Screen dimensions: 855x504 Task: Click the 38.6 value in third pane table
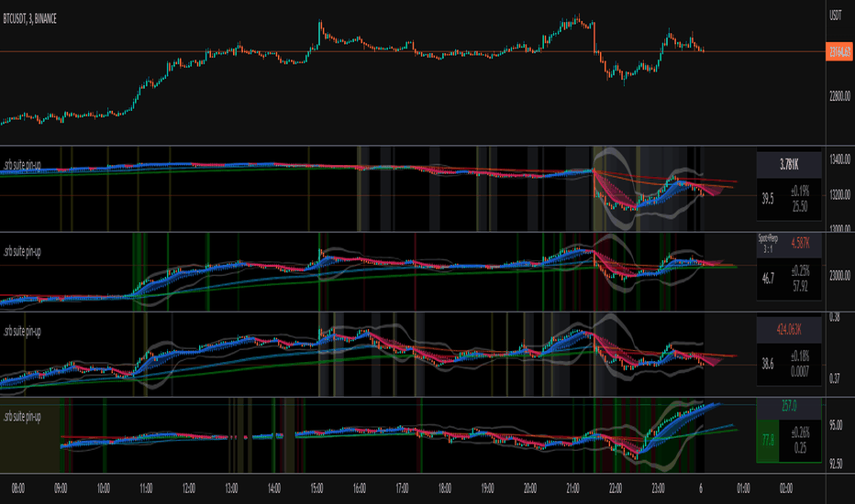pos(768,364)
